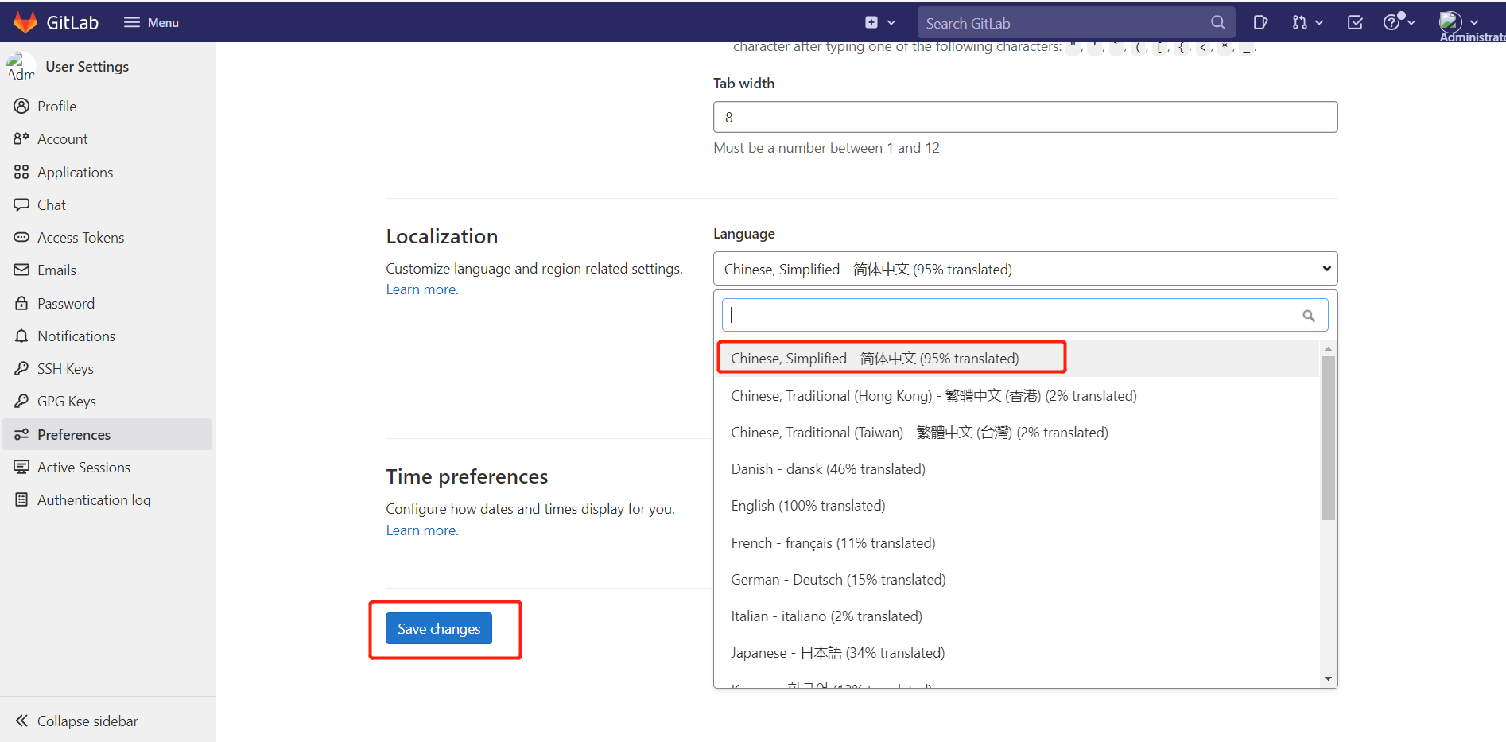1506x742 pixels.
Task: Click the magnifier in language search box
Action: pyautogui.click(x=1308, y=316)
